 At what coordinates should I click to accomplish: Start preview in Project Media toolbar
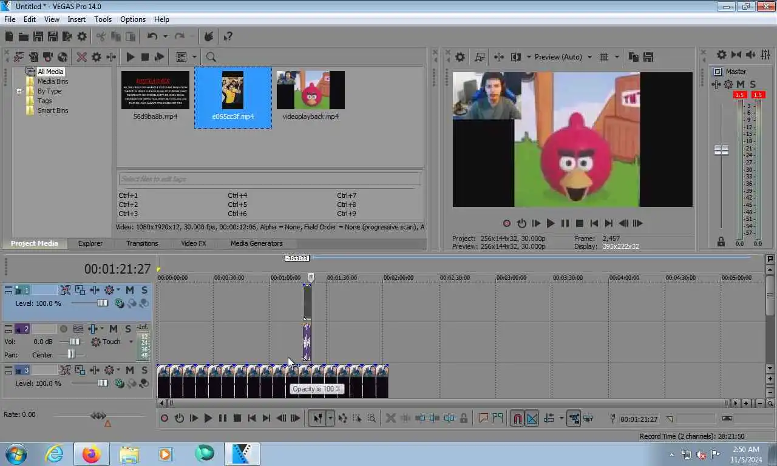(x=130, y=57)
